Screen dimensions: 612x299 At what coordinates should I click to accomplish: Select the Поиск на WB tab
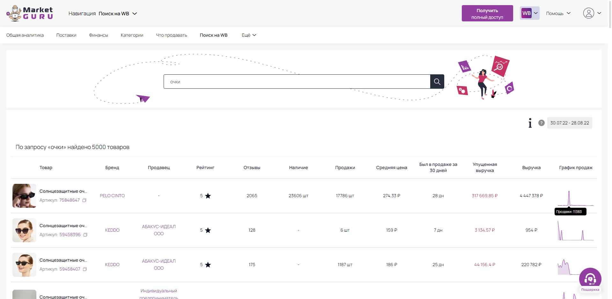coord(214,35)
